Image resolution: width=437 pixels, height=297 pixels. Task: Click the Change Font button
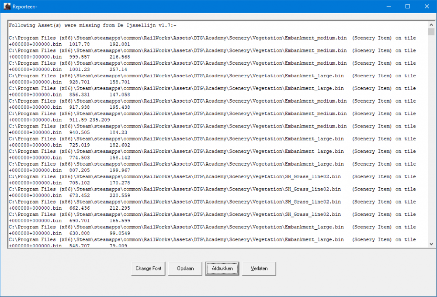click(x=149, y=269)
